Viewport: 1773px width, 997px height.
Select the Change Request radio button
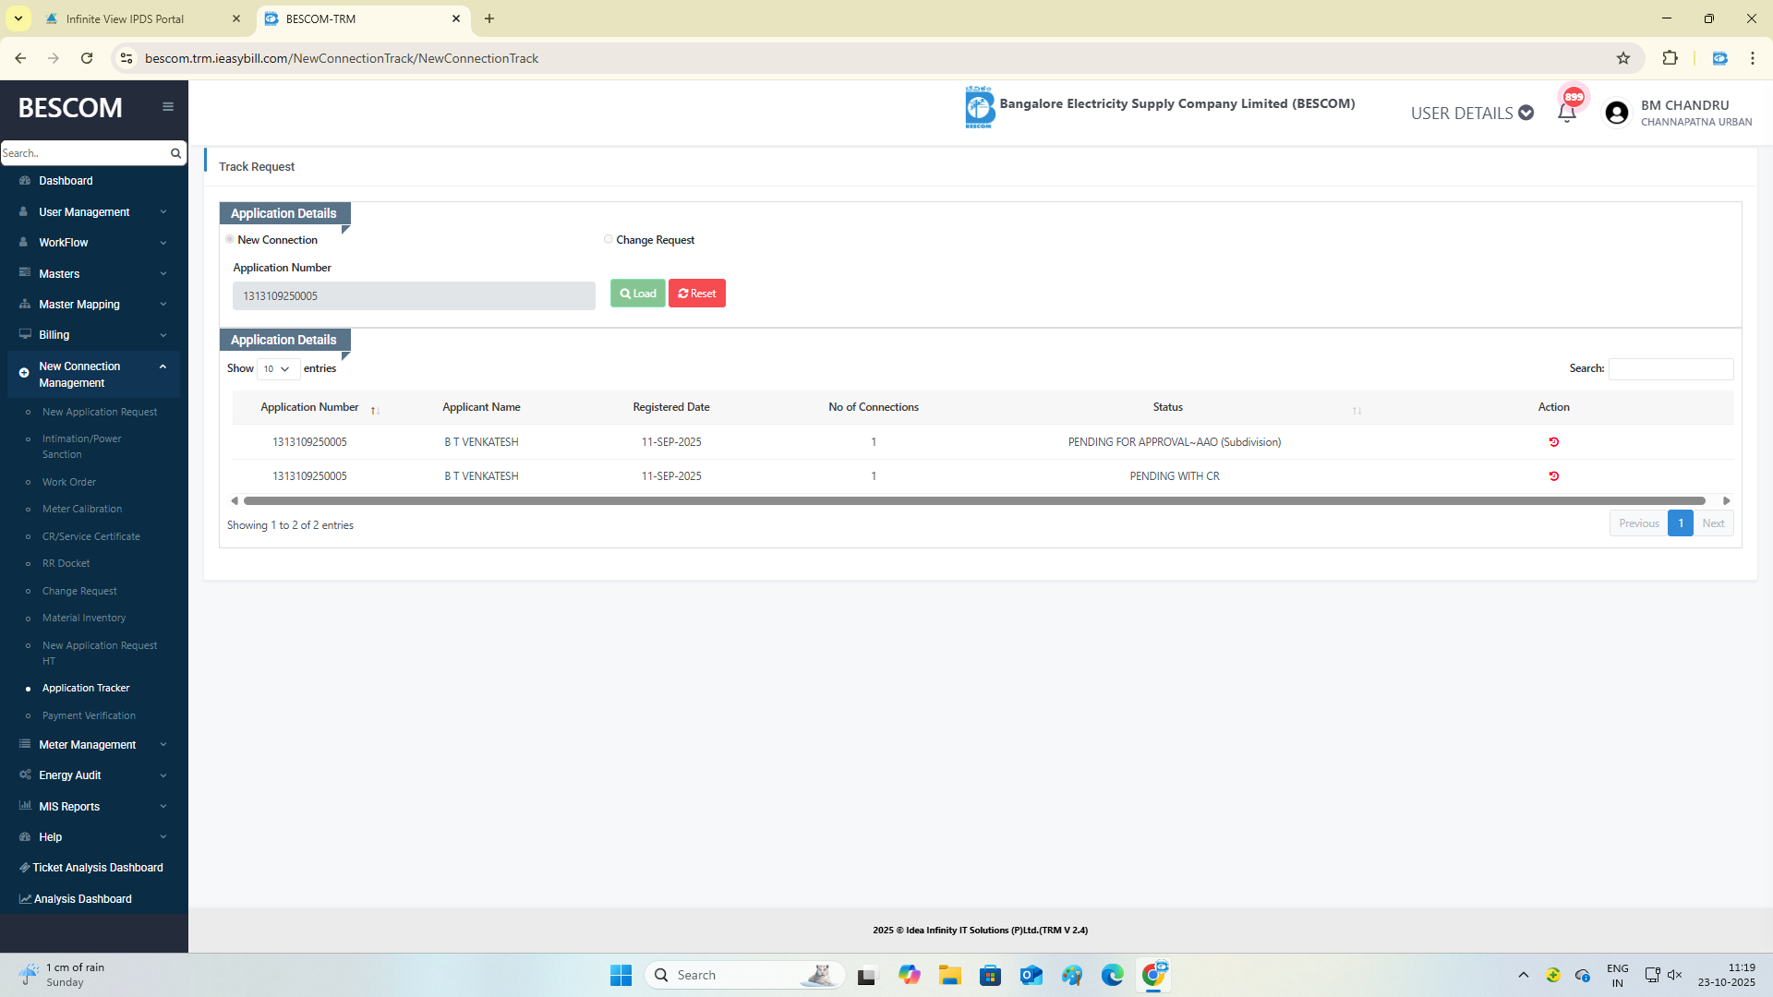[x=609, y=239]
